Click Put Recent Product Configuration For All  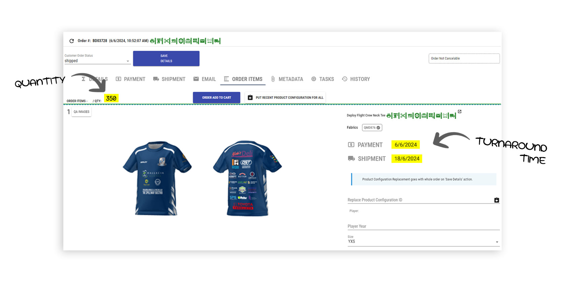pyautogui.click(x=285, y=98)
